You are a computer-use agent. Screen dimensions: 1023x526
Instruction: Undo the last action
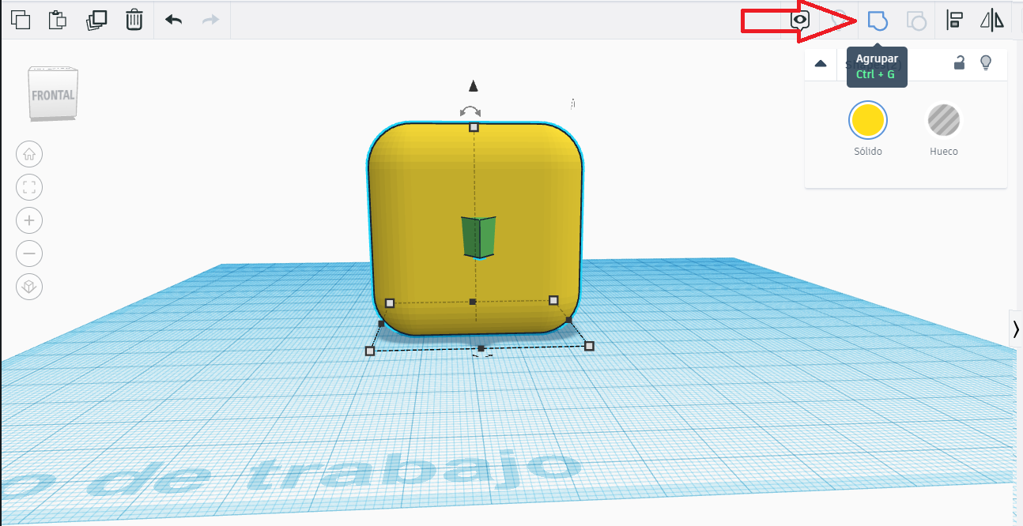[173, 20]
